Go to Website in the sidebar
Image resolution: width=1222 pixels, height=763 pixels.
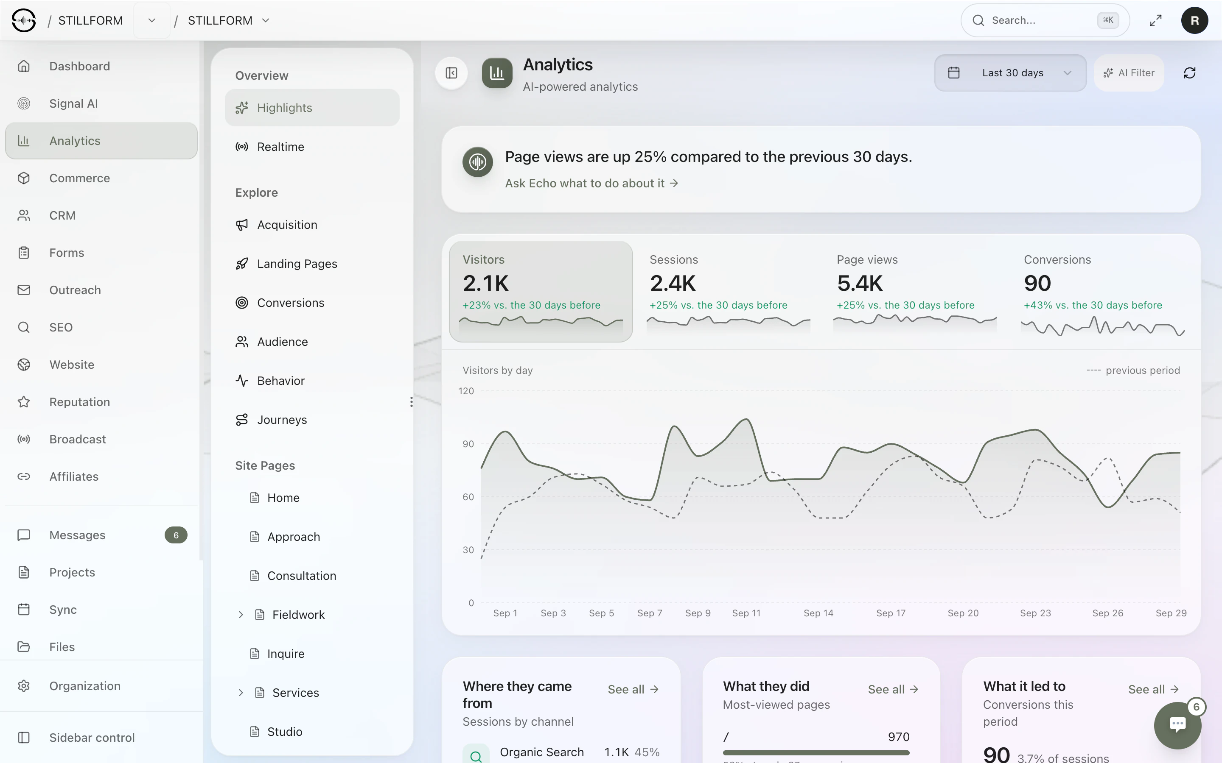point(101,365)
